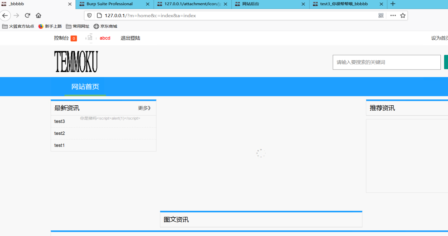Viewport: 448px width, 236px height.
Task: Open the test3 news entry
Action: (x=59, y=121)
